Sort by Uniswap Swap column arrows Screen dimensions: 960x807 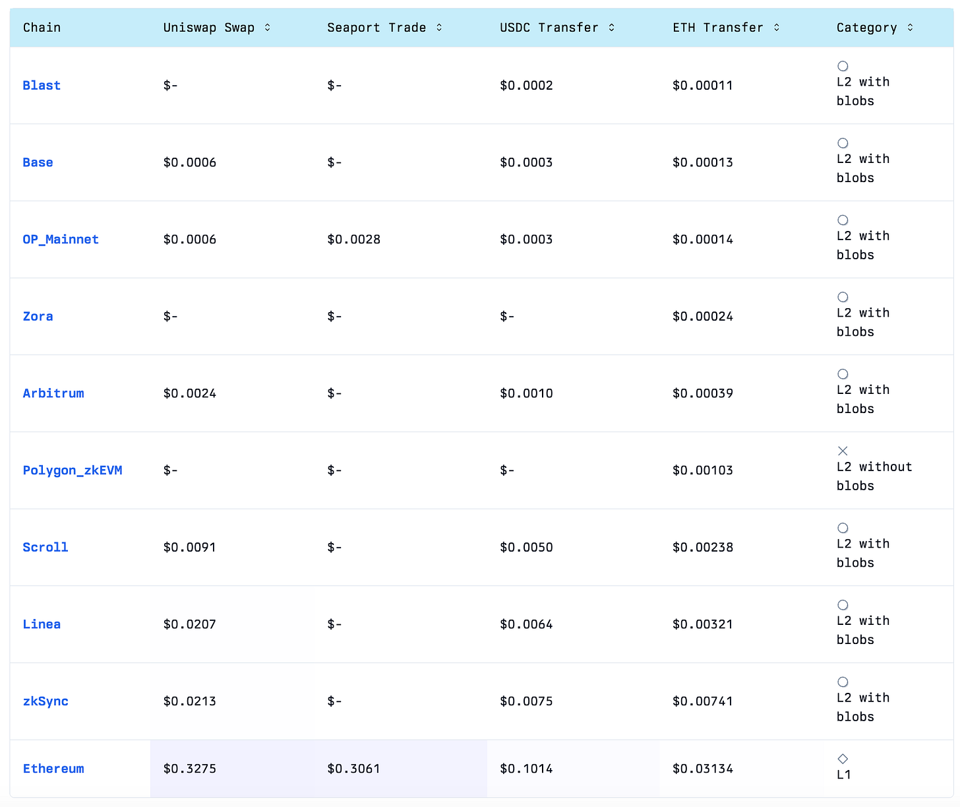[267, 28]
